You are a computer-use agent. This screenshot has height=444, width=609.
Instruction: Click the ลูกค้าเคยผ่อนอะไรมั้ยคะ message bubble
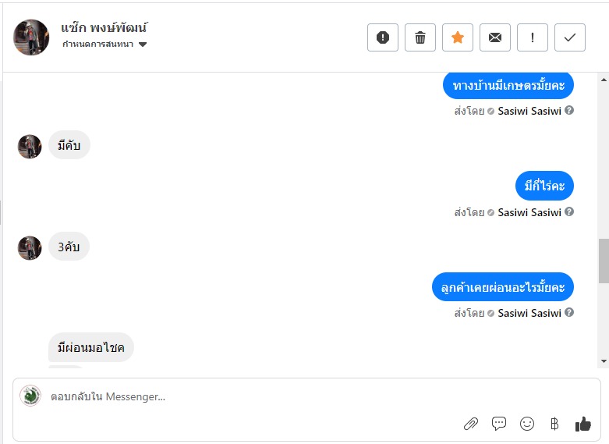pyautogui.click(x=503, y=287)
